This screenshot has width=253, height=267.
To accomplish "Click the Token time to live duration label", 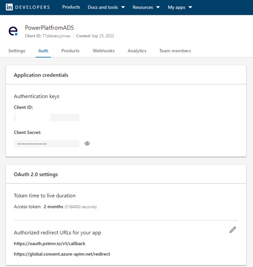I will tap(45, 196).
